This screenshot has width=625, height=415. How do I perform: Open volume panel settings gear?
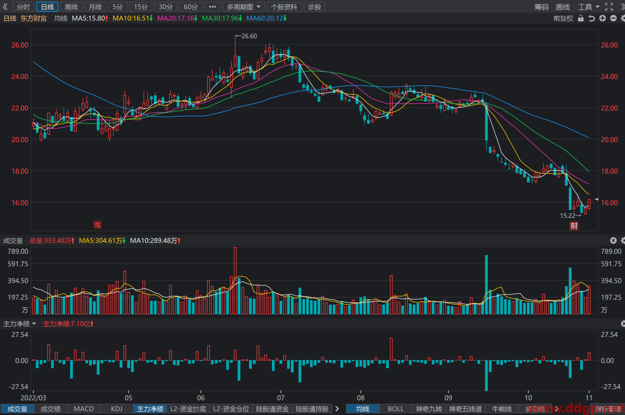(623, 240)
